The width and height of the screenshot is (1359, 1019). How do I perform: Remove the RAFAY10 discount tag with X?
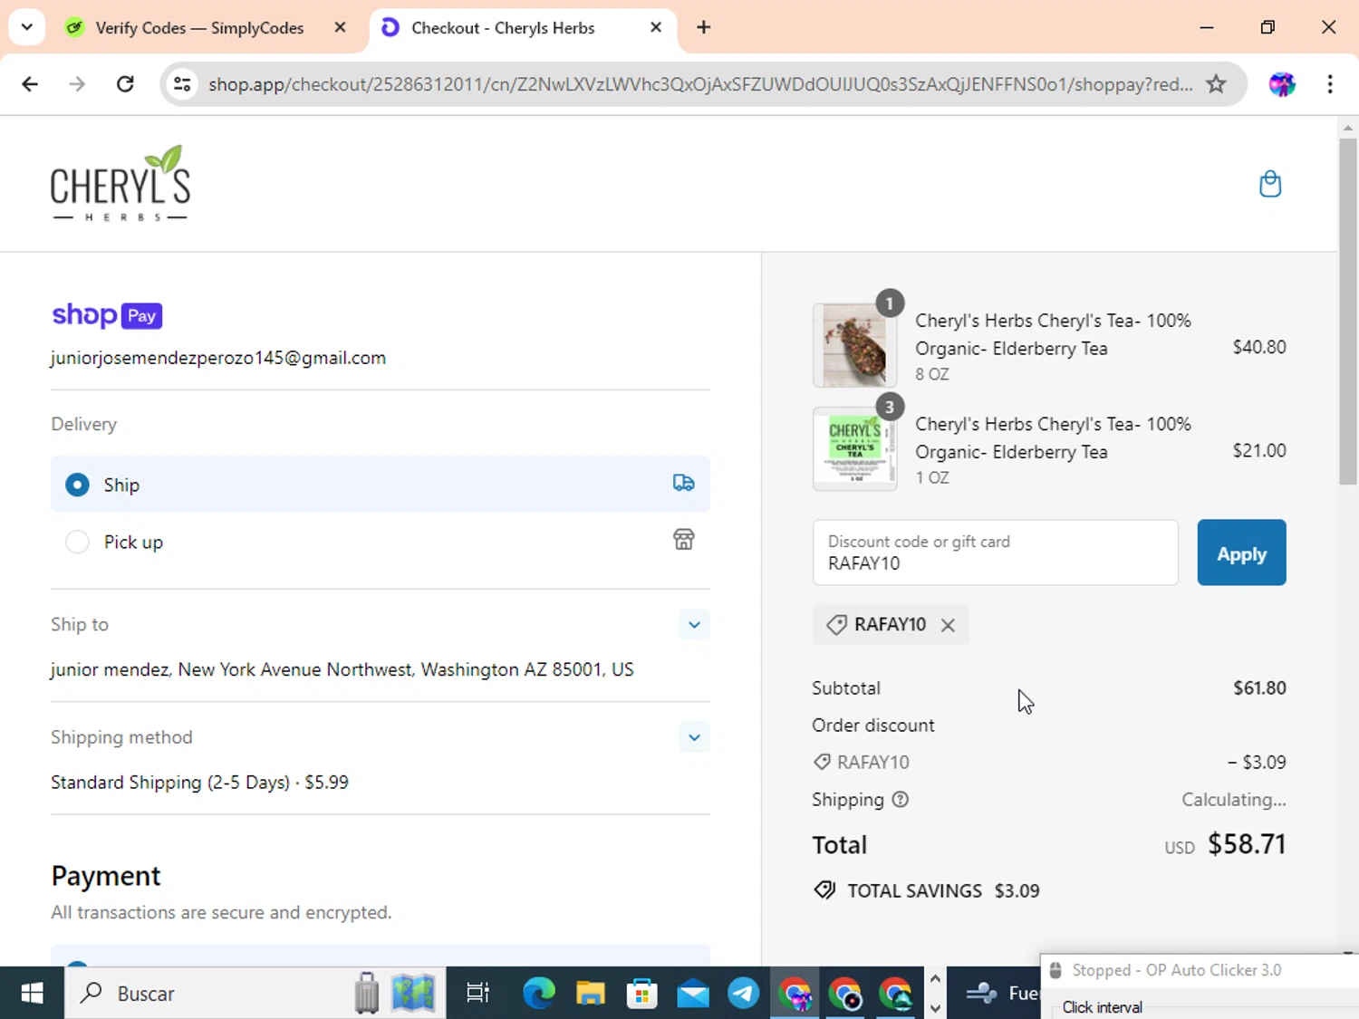[x=948, y=625]
